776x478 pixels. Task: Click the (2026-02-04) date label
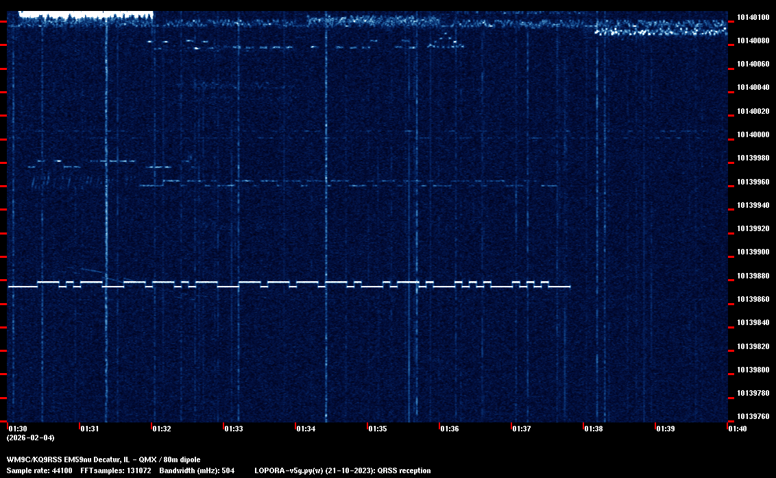pyautogui.click(x=30, y=438)
